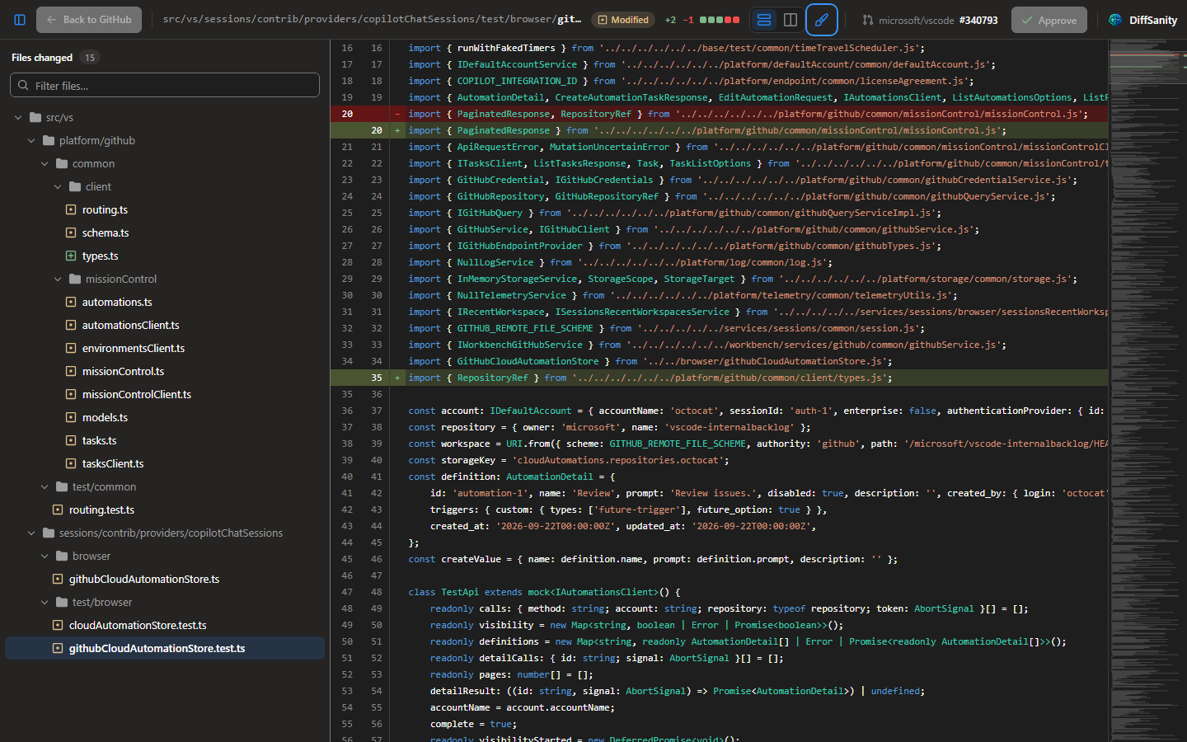Switch to unified diff view
The width and height of the screenshot is (1187, 742).
(x=764, y=20)
